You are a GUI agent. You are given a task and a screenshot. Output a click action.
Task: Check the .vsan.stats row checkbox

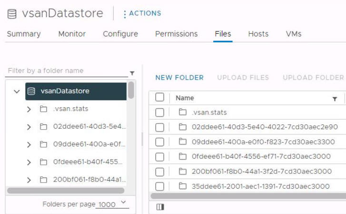pos(159,112)
